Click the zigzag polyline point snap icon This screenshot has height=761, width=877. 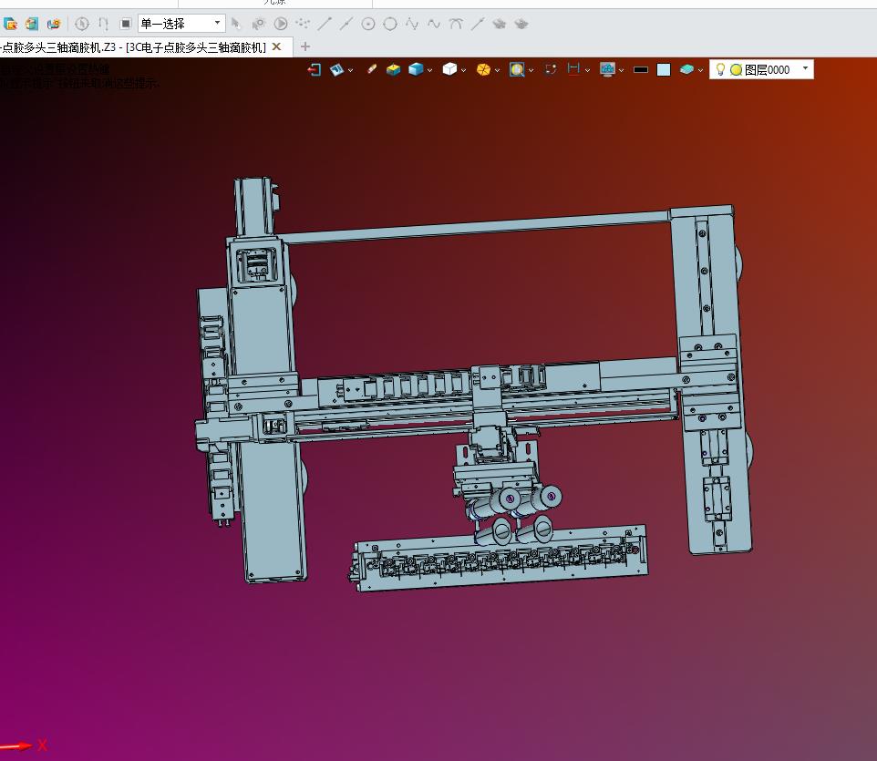click(x=412, y=24)
